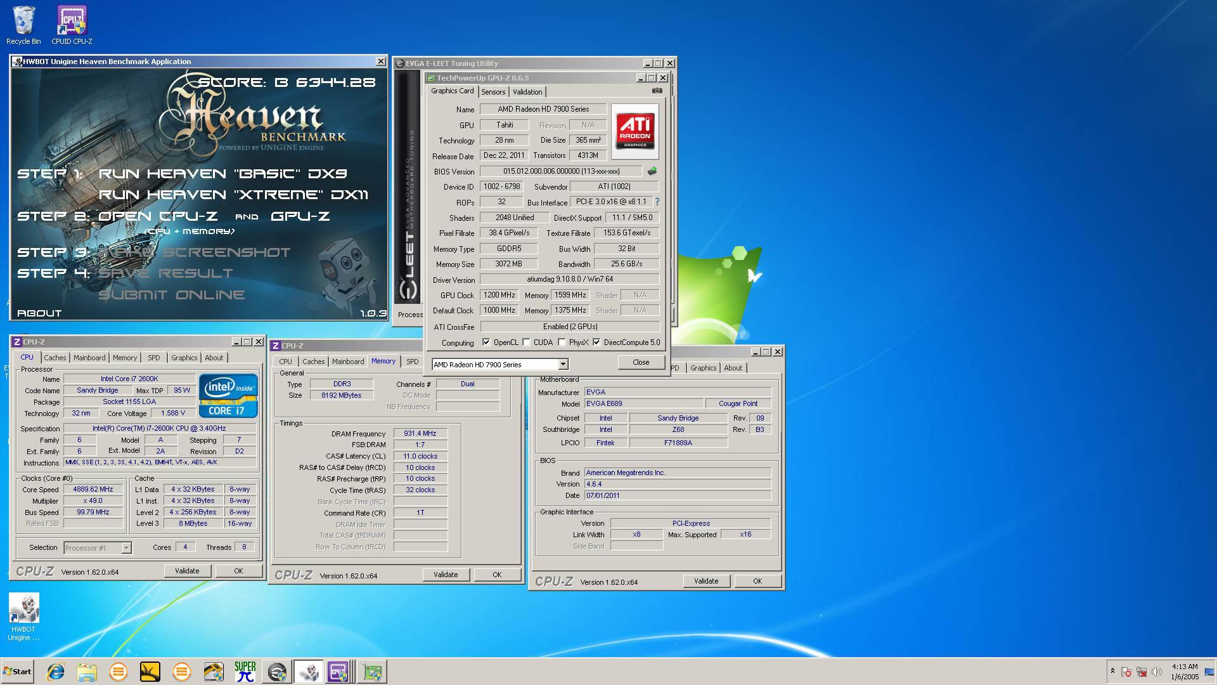Click Run Heaven "Basic" DX9
This screenshot has width=1217, height=685.
coord(223,174)
